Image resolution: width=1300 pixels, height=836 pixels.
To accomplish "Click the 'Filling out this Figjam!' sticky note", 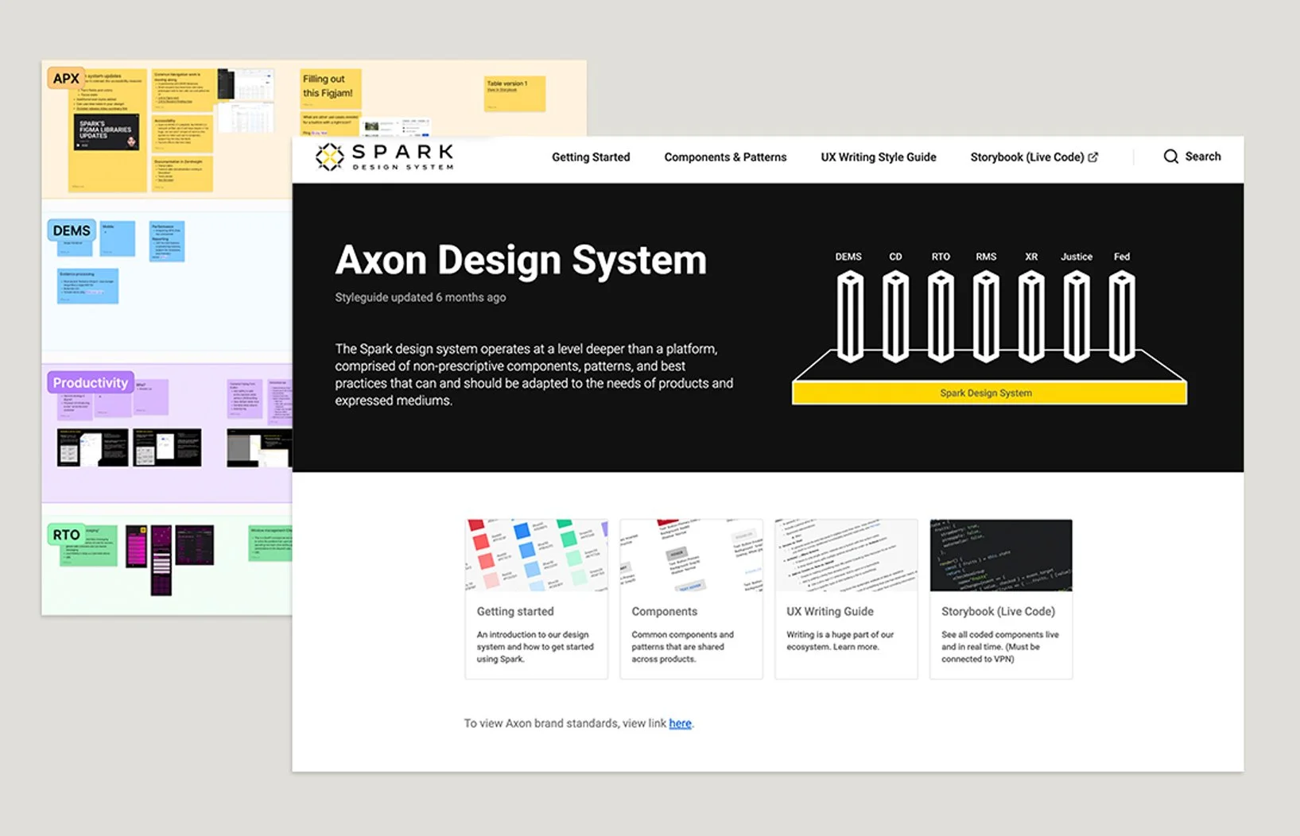I will (331, 88).
